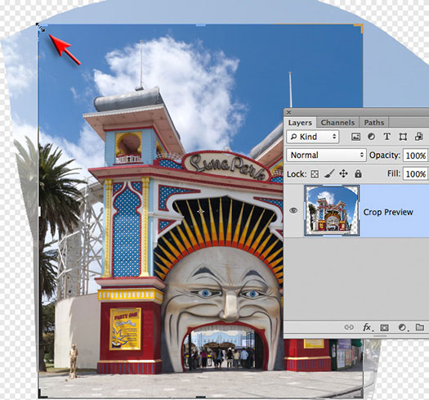Filter layers by pixel layer icon
The height and width of the screenshot is (400, 429).
click(x=355, y=137)
